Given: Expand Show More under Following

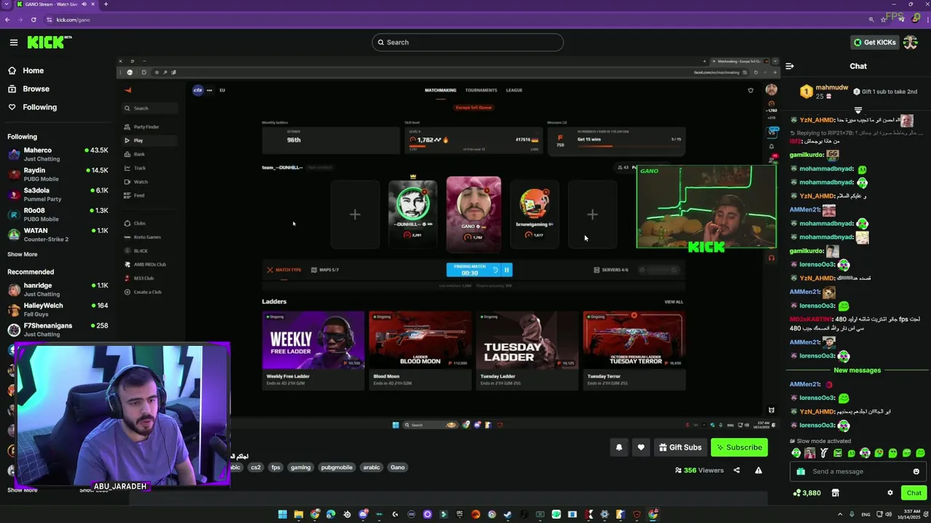Looking at the screenshot, I should (22, 254).
